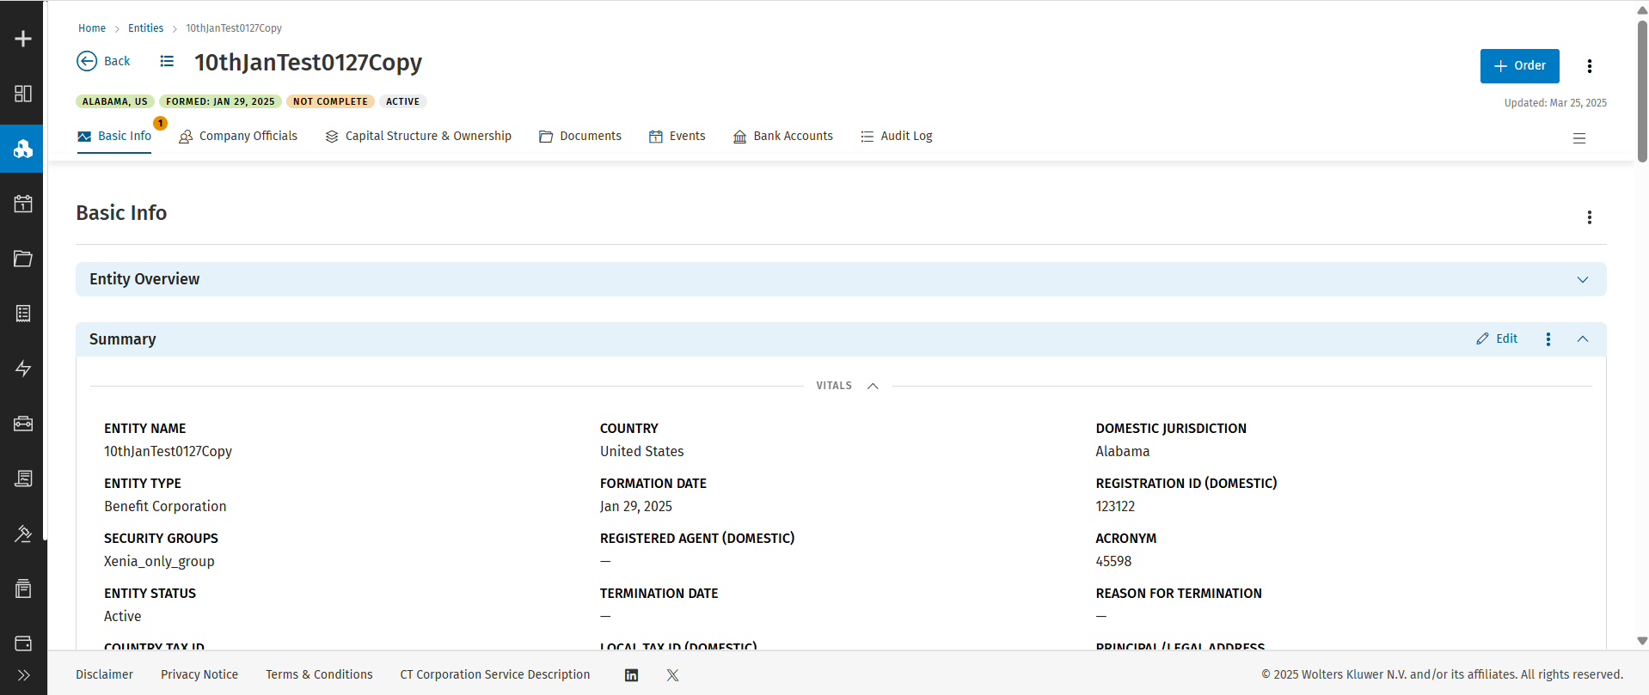Go back using the Back arrow
Viewport: 1649px width, 695px height.
pyautogui.click(x=103, y=61)
